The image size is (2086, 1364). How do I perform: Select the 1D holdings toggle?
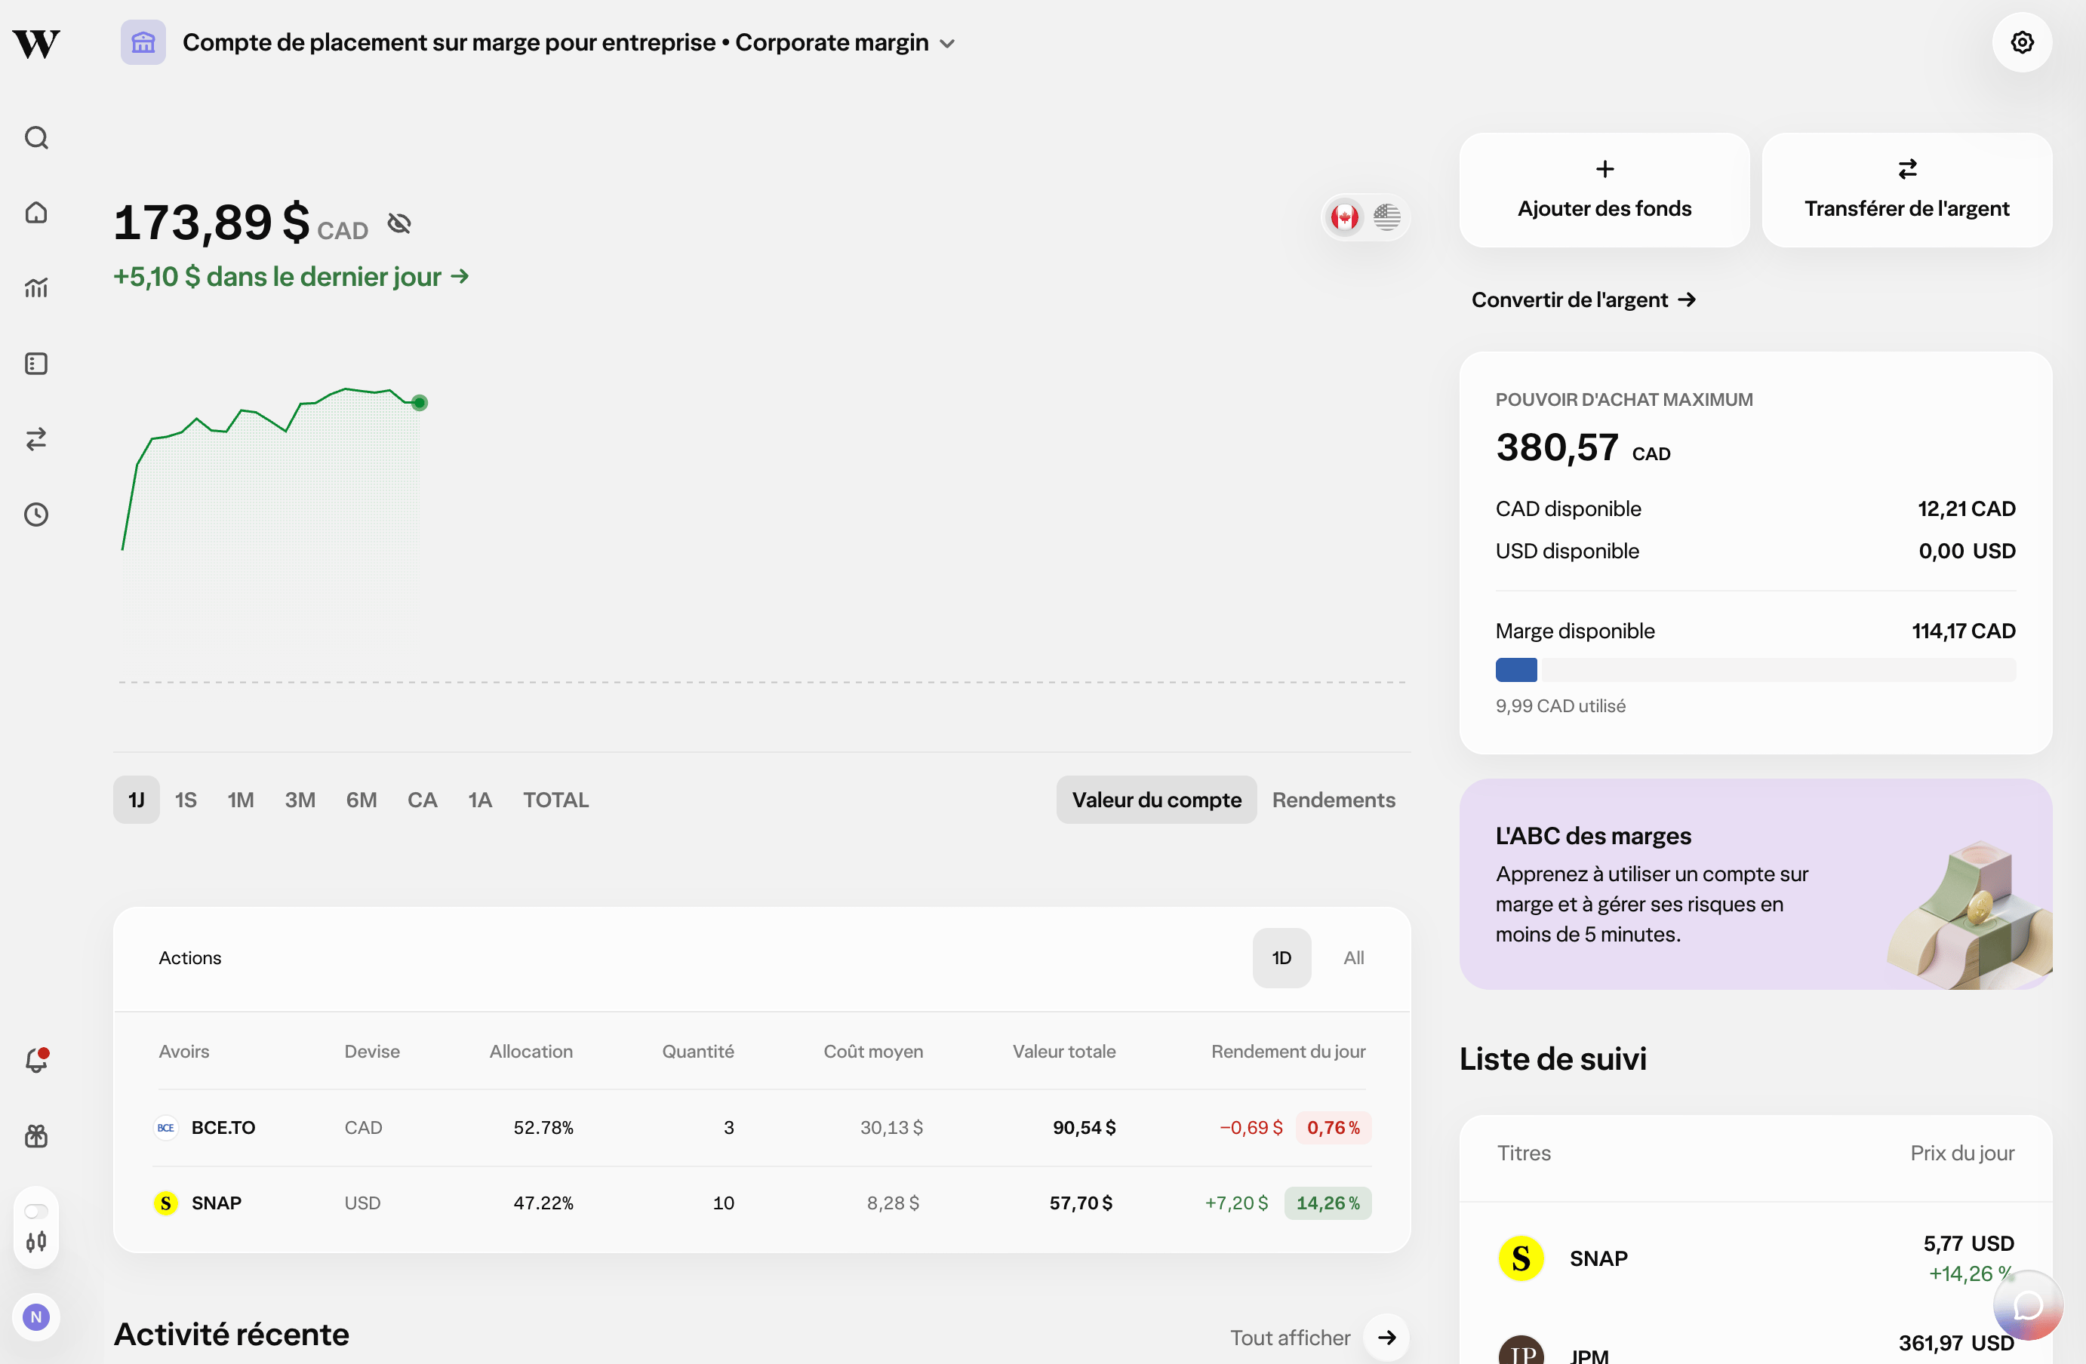[1281, 957]
